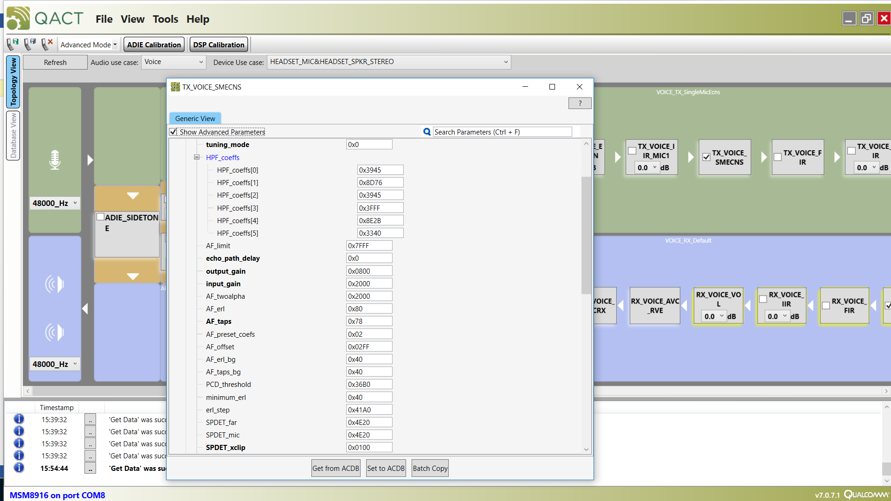891x501 pixels.
Task: Click info icon of the 15:54:44 log entry
Action: [x=19, y=468]
